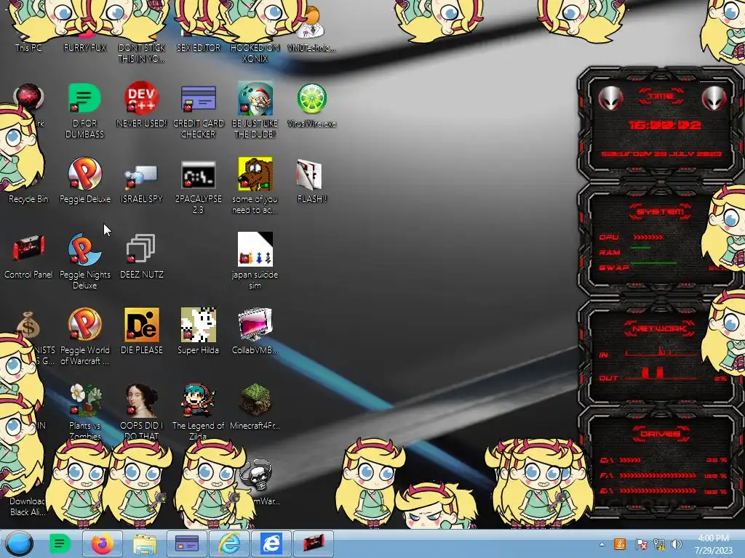Open the Plants vs Zombies icon

tap(84, 400)
